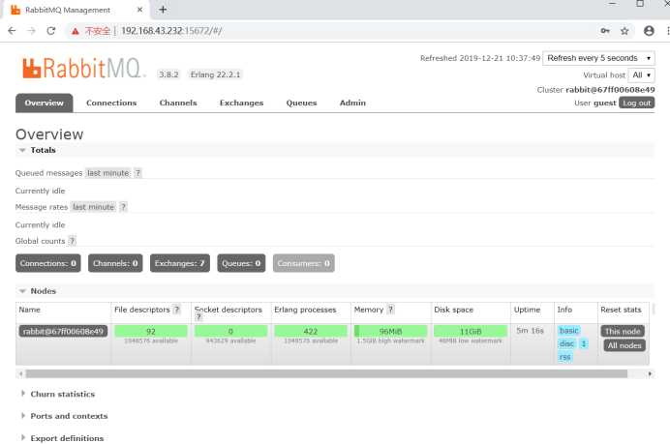Switch to the Connections tab
Image resolution: width=670 pixels, height=444 pixels.
(x=111, y=103)
